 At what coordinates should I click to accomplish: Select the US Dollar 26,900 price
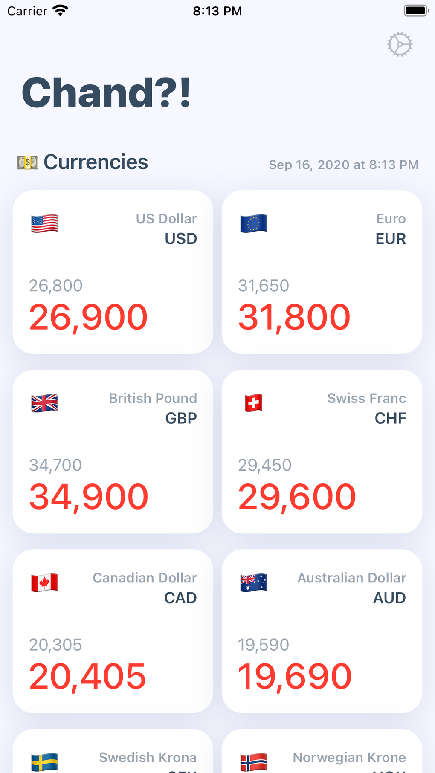click(x=88, y=317)
